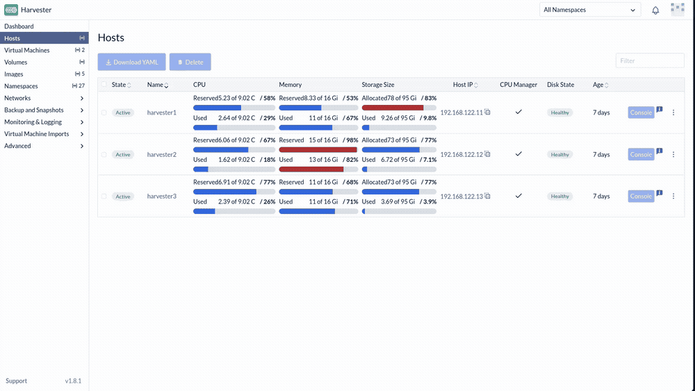The image size is (695, 391).
Task: Click the Images count badge
Action: tap(80, 74)
